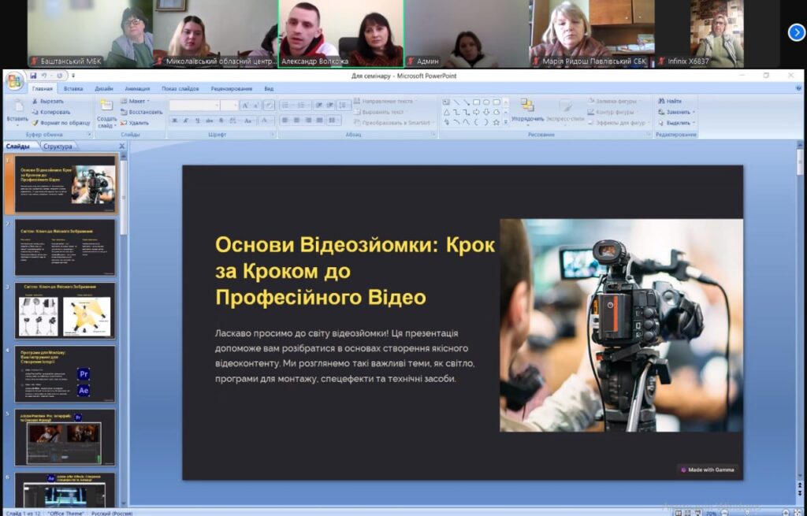Open the Упорядочить arrange tool
Image resolution: width=807 pixels, height=516 pixels.
527,110
